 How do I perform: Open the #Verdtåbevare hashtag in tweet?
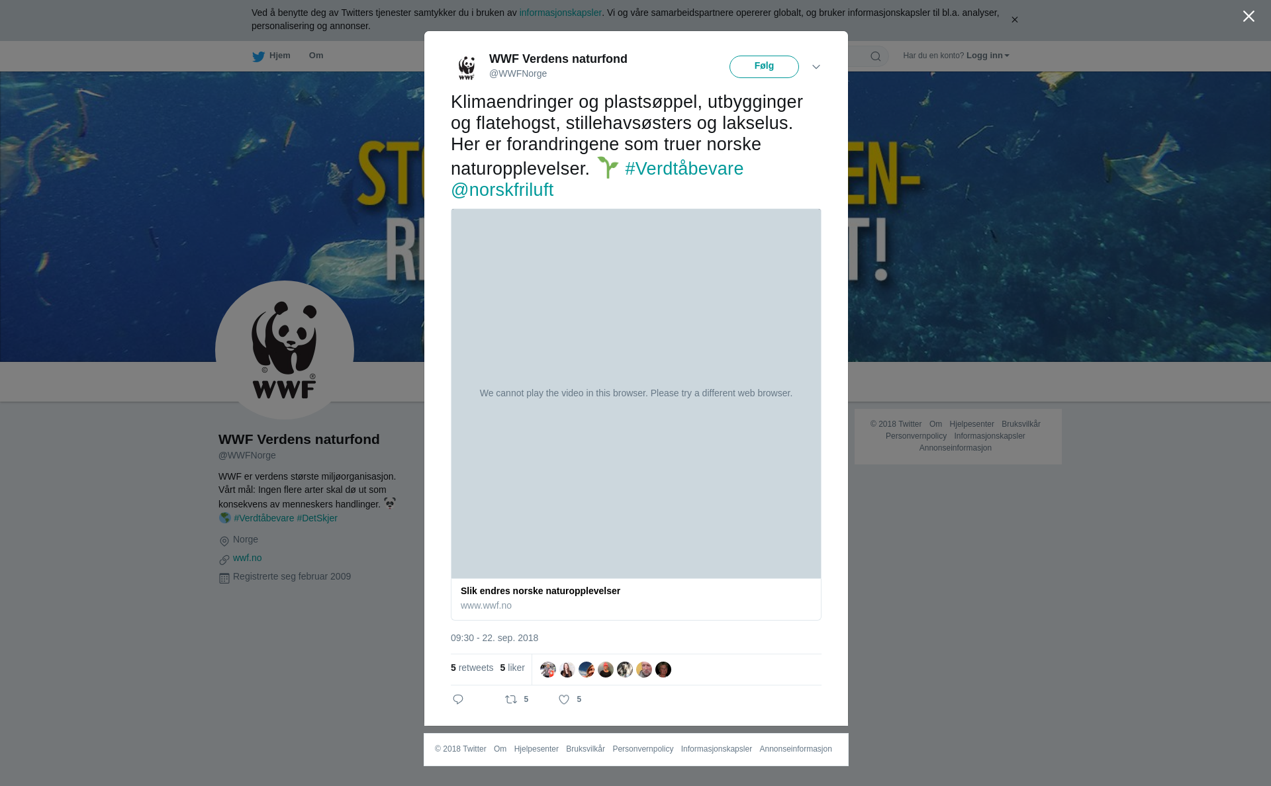click(x=684, y=169)
